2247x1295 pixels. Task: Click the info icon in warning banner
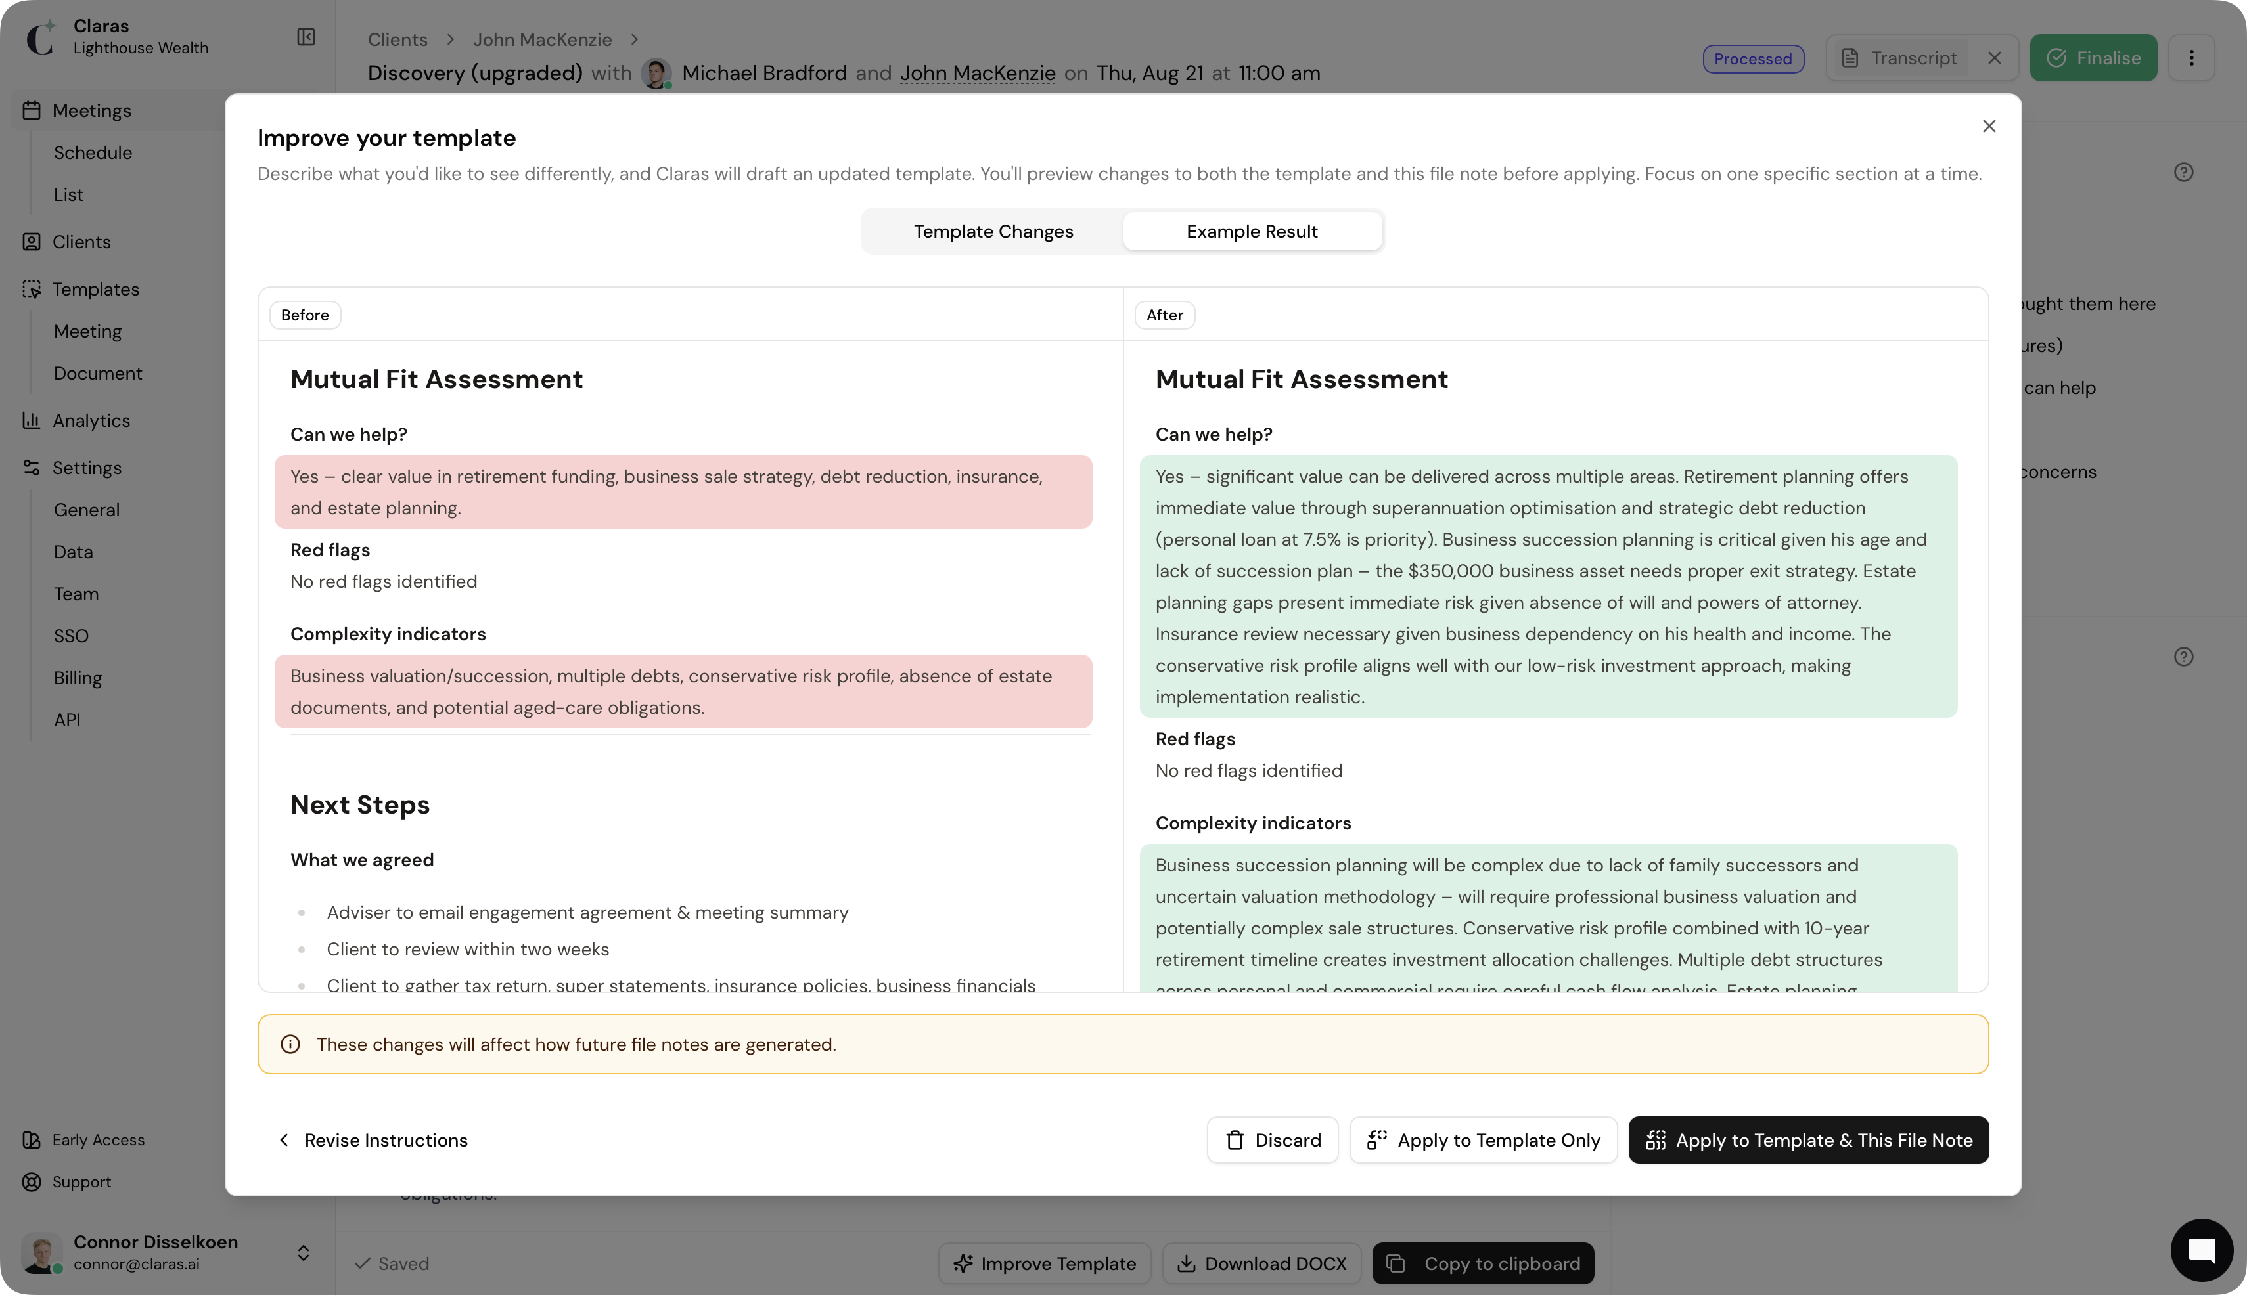[x=290, y=1044]
